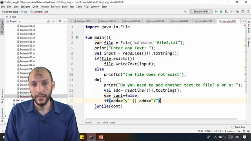The height and width of the screenshot is (141, 251).
Task: Toggle the 1: Project tool window button
Action: pos(2,27)
